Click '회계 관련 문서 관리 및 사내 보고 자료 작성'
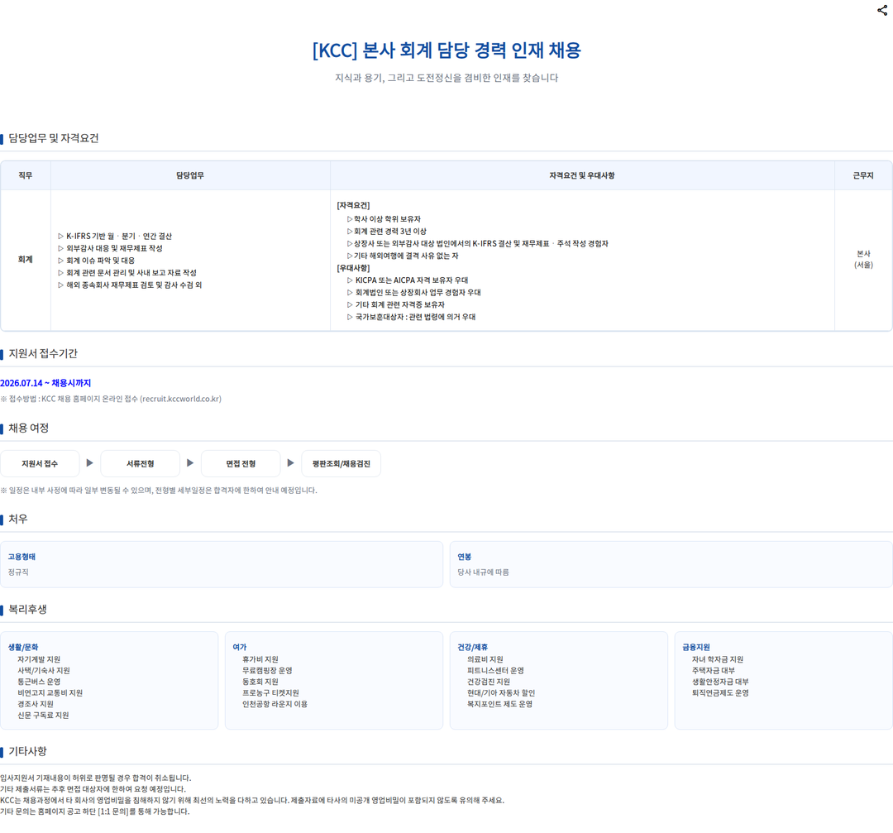The height and width of the screenshot is (833, 893). (x=127, y=273)
